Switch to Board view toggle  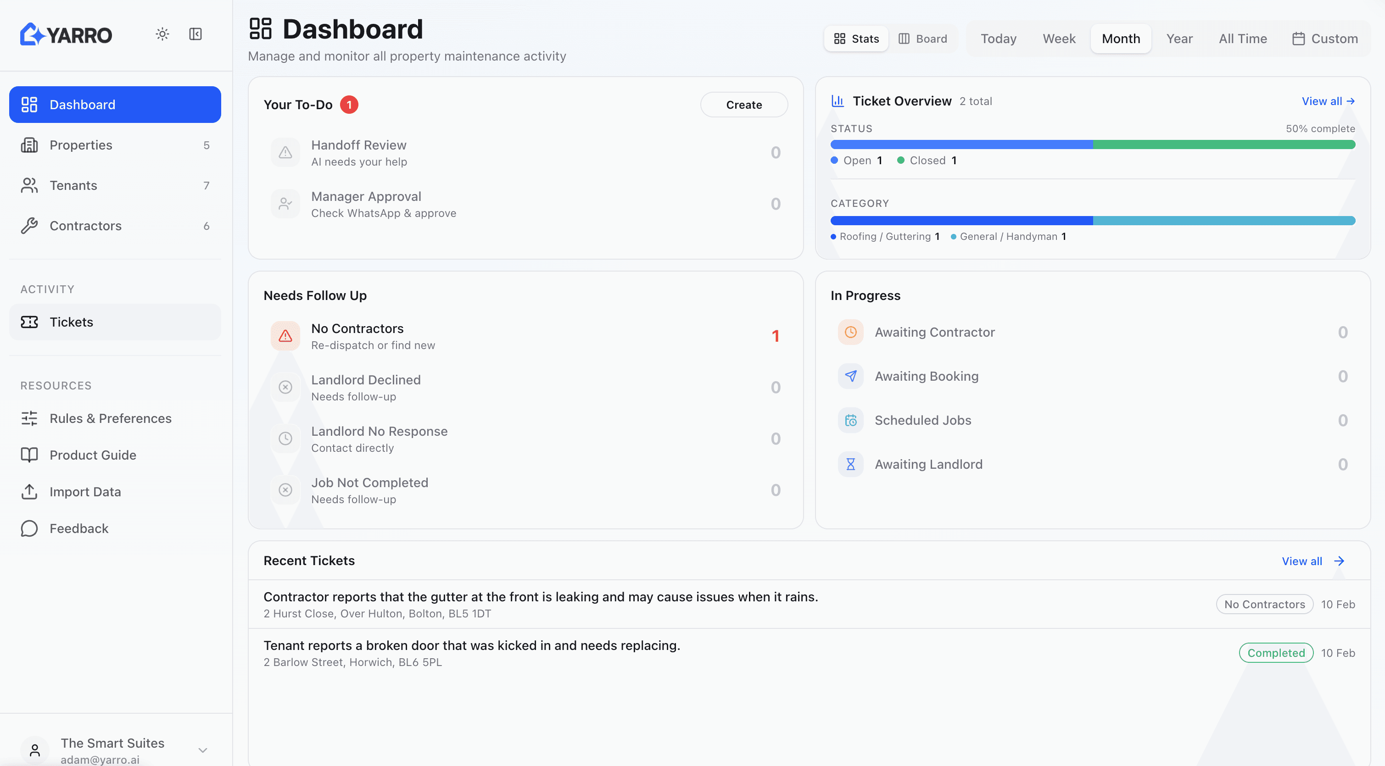click(x=922, y=39)
